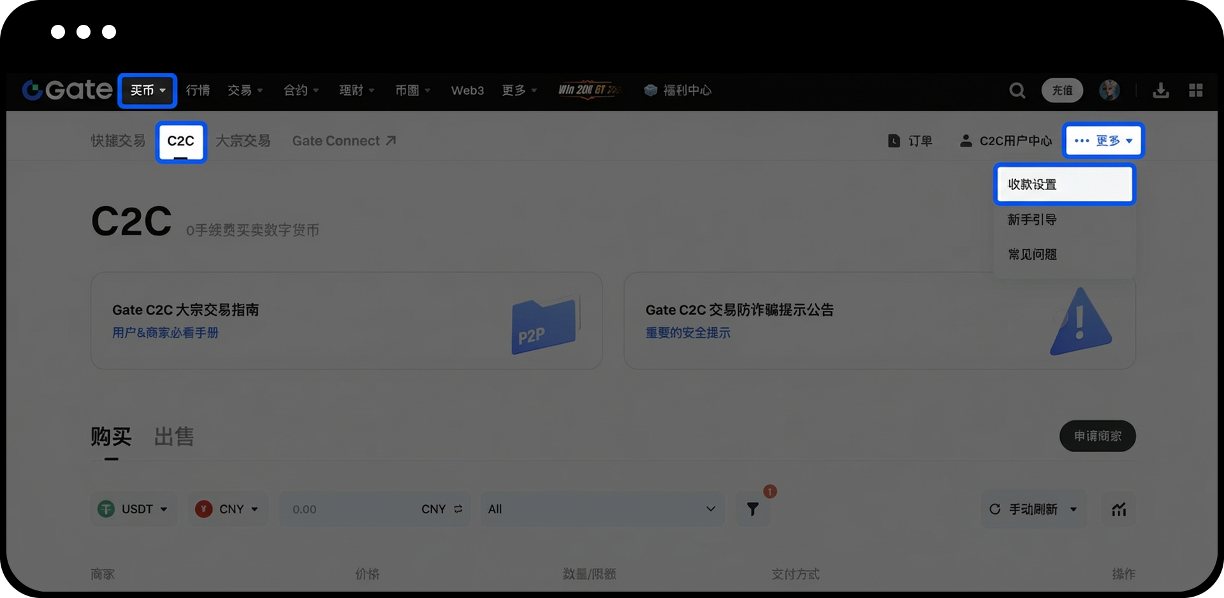1224x598 pixels.
Task: Click the Gate logo icon
Action: (33, 90)
